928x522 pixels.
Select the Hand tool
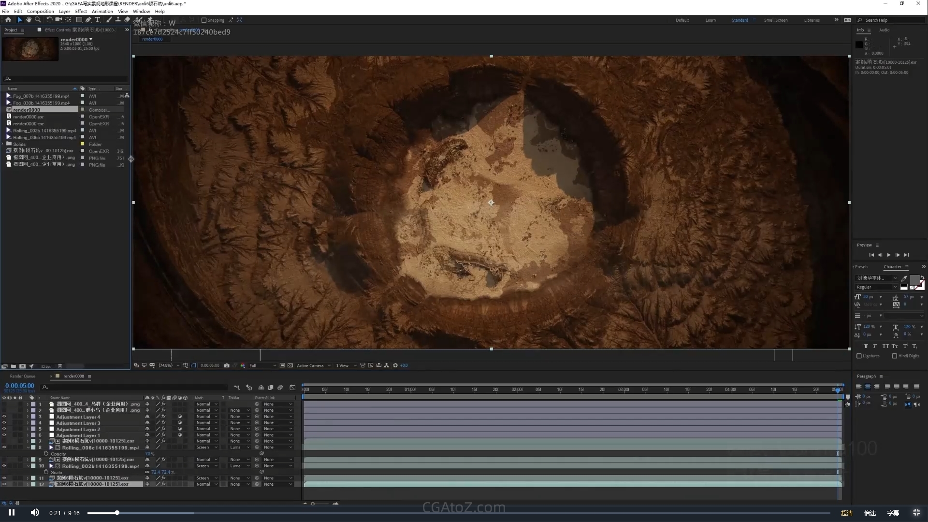pos(29,20)
